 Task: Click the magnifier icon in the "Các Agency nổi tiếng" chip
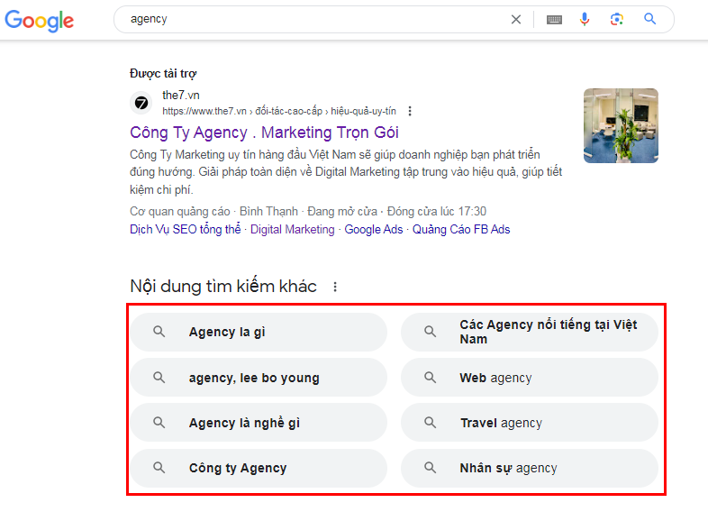(430, 332)
